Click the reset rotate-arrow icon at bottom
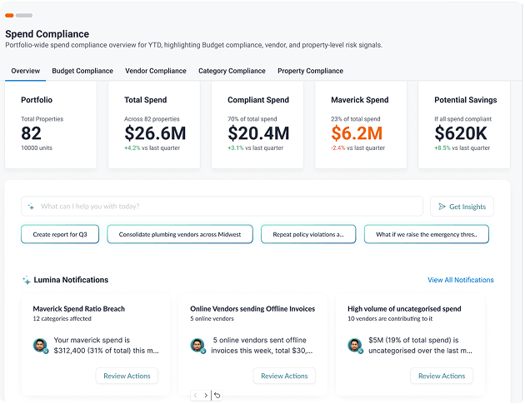 click(217, 396)
